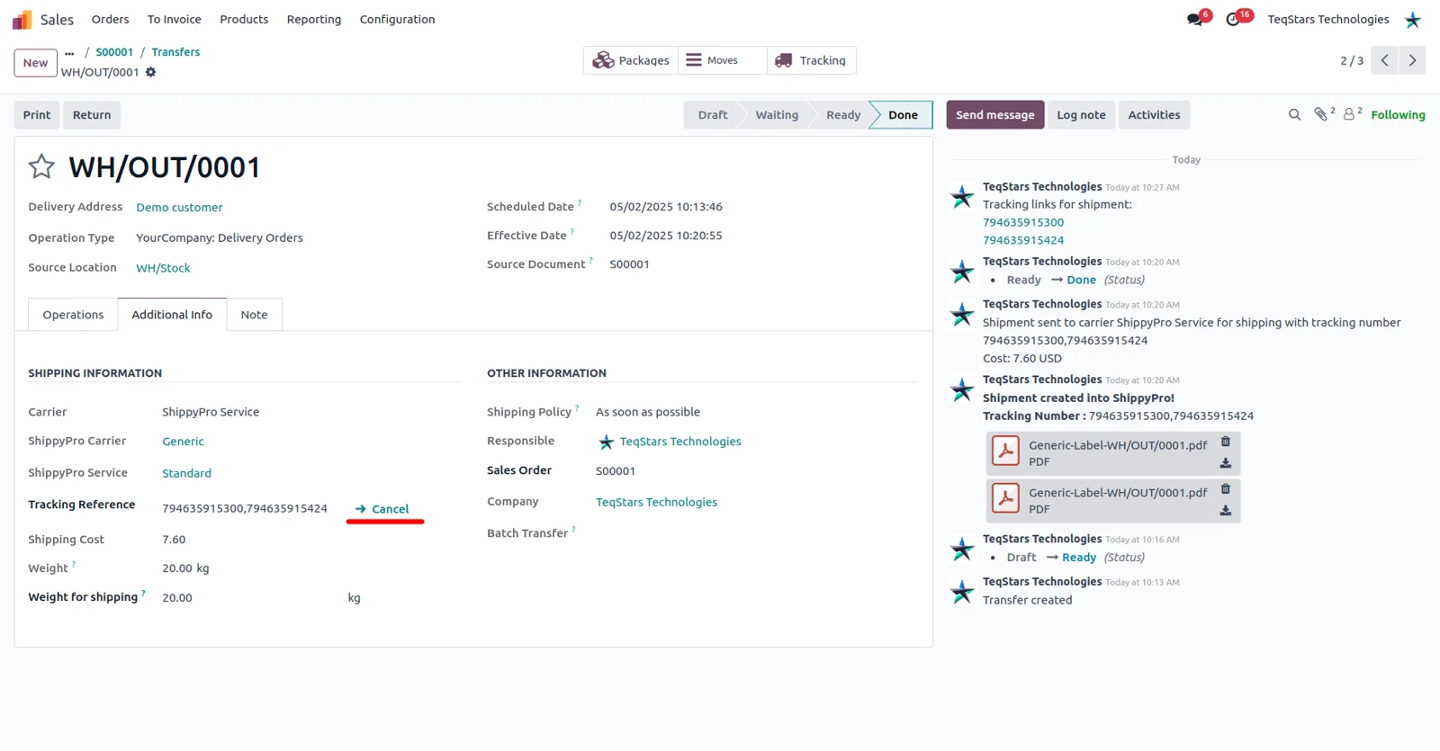
Task: Click the user avatar star icon
Action: coord(1413,20)
